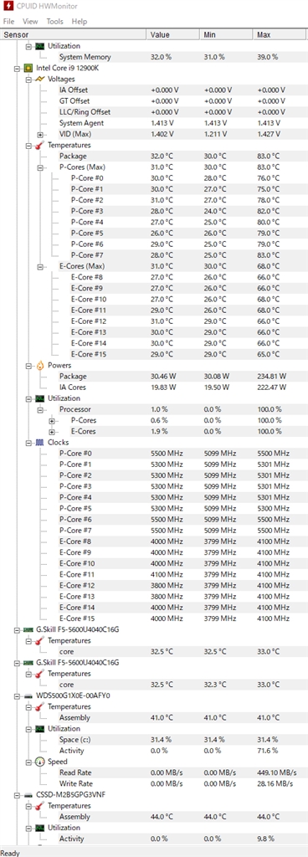Open the View menu
Screen dimensions: 308x857
30,21
